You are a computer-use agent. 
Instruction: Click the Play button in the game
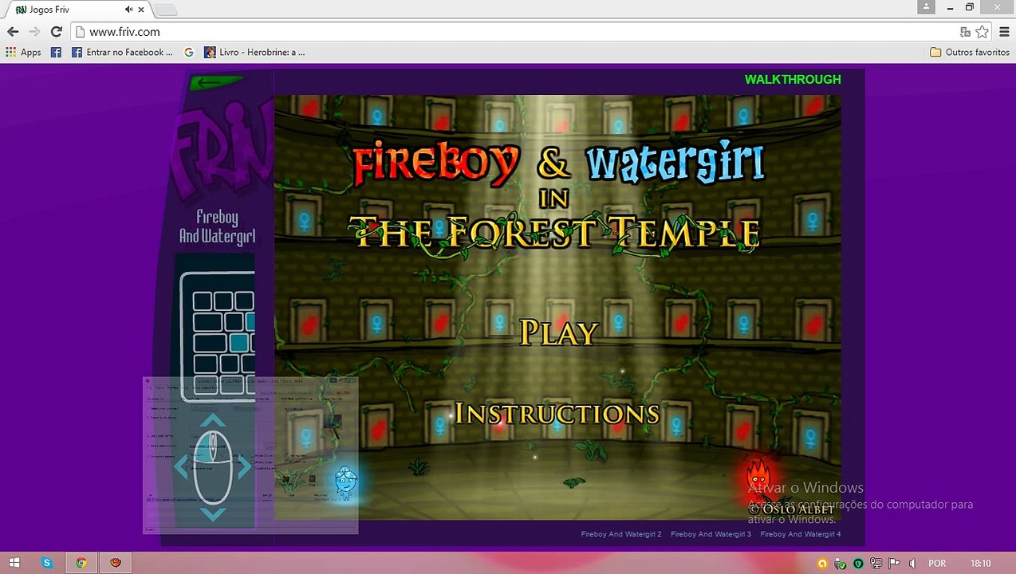[x=558, y=332]
